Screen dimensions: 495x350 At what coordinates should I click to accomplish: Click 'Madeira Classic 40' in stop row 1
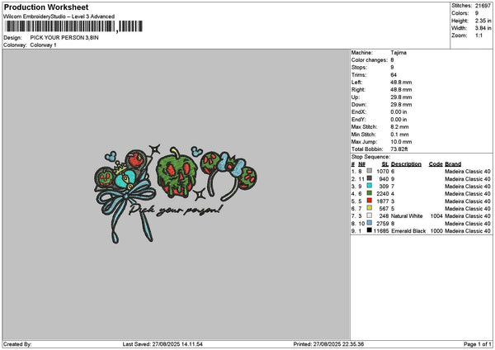coord(468,171)
